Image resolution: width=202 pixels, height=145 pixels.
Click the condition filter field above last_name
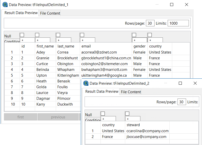(63, 40)
